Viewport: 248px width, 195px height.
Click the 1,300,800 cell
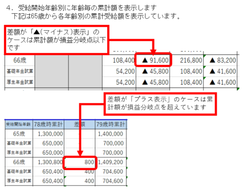coord(48,162)
